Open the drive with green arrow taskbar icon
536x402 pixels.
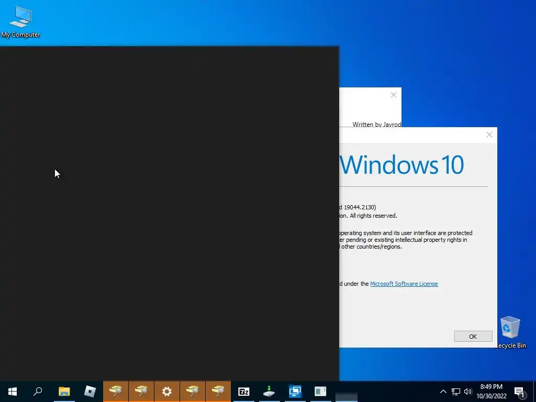point(270,392)
